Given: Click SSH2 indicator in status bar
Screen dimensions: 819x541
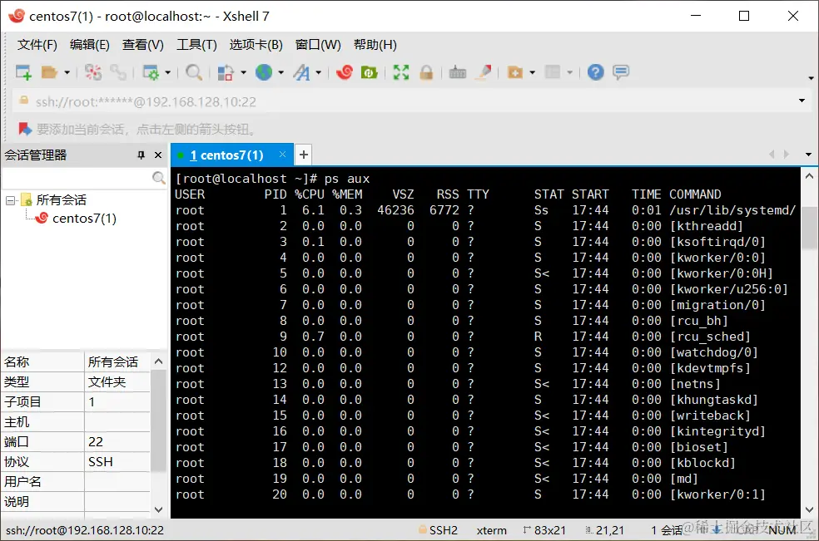Looking at the screenshot, I should click(439, 530).
